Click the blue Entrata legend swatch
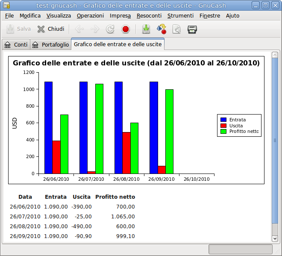The width and height of the screenshot is (282, 256). [223, 120]
